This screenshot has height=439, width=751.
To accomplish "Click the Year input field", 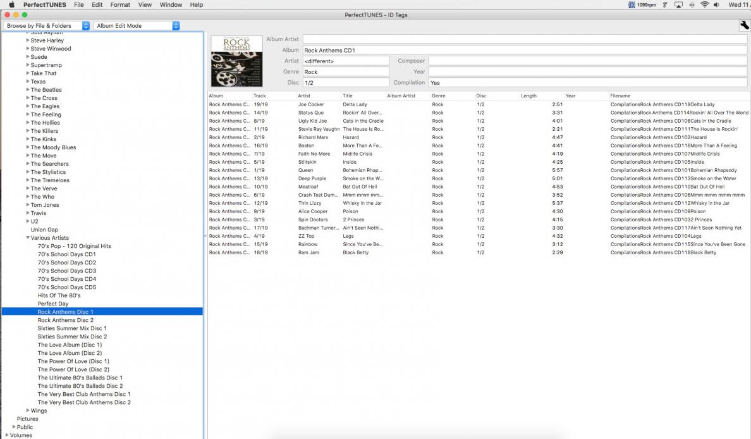I will point(588,71).
